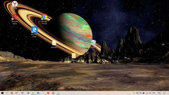Launch Opera from the taskbar

pos(53,93)
